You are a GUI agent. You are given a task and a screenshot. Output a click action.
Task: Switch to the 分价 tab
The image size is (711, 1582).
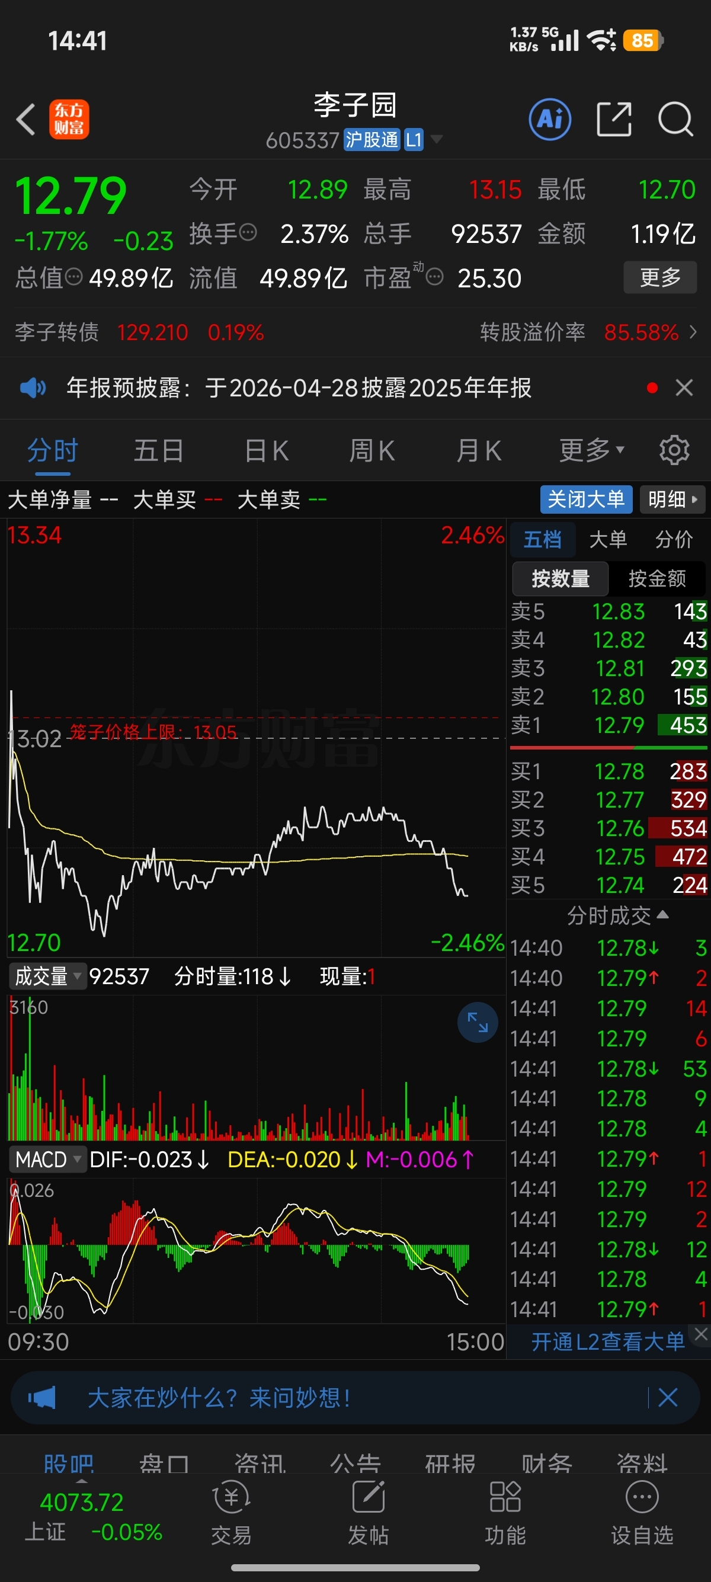674,539
